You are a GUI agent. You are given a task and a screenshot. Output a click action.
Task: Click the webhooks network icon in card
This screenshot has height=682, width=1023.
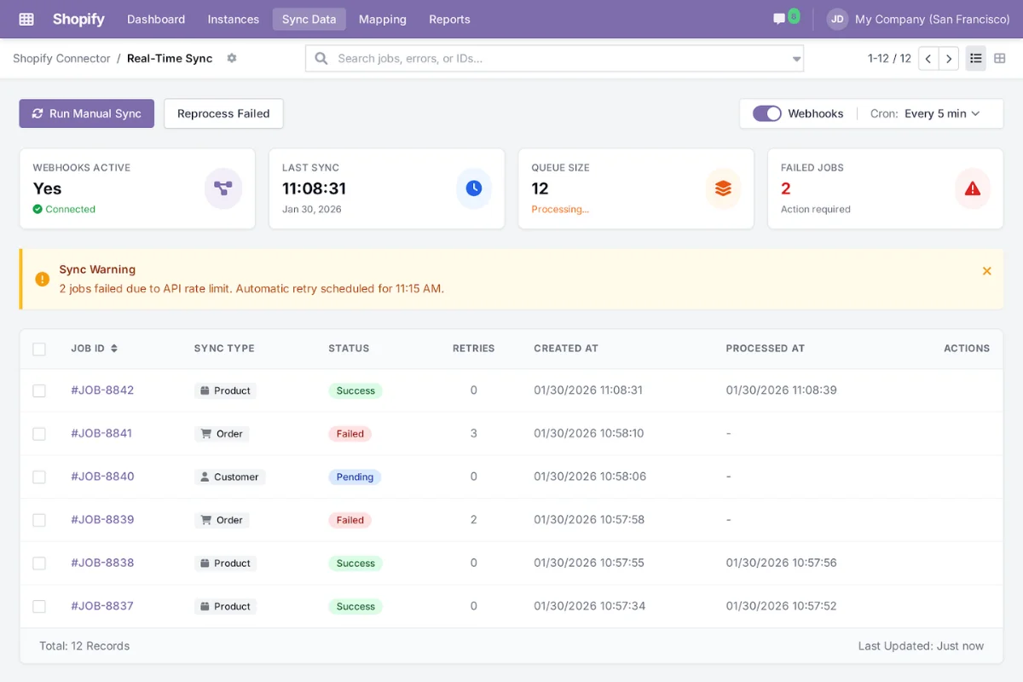point(223,188)
